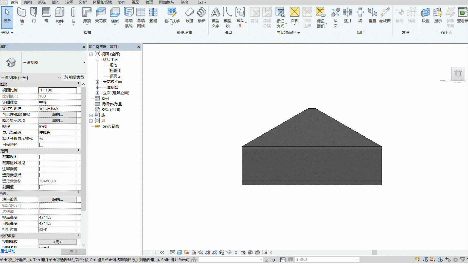Select the 柱 (Column) tool
The width and height of the screenshot is (468, 264).
click(73, 16)
